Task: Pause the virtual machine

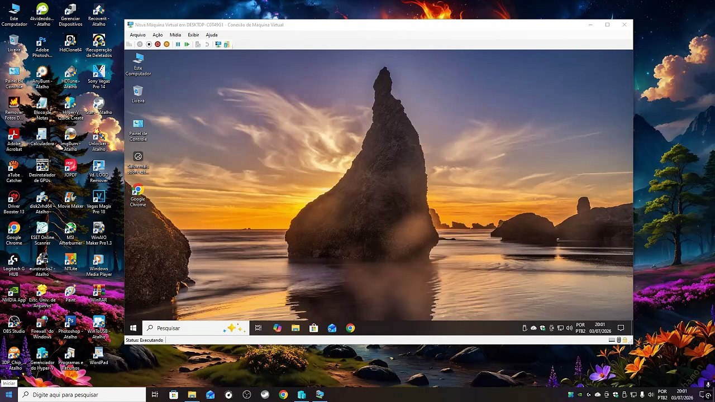Action: pos(178,44)
